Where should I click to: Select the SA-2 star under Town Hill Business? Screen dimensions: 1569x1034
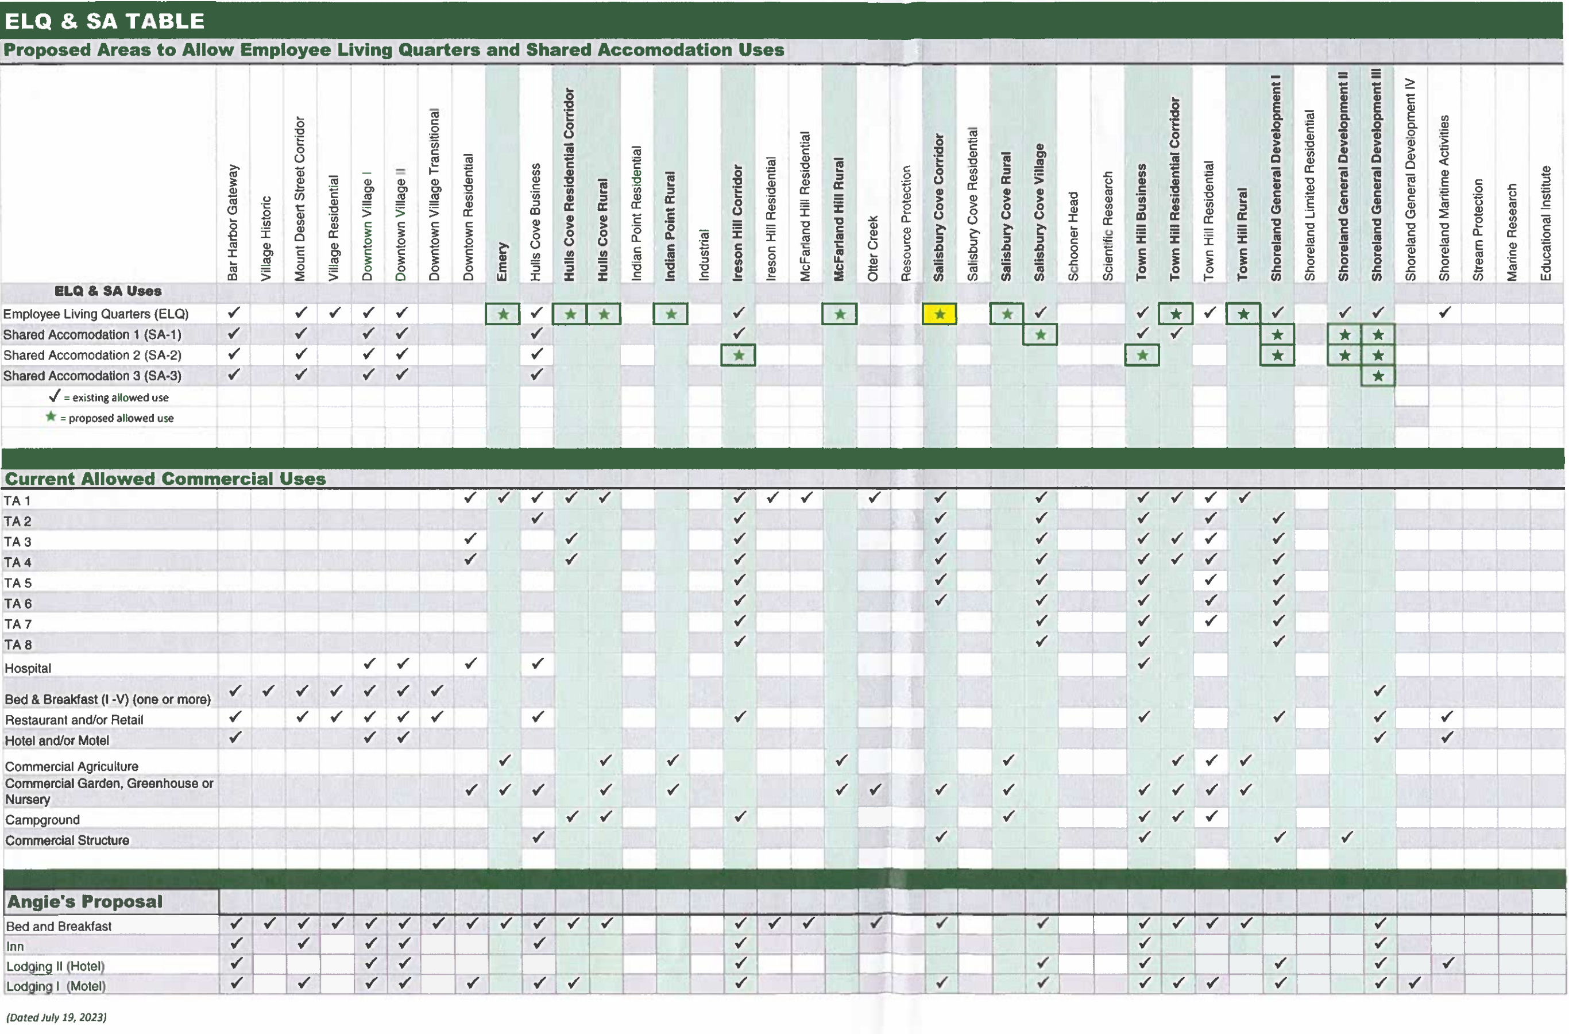1142,356
